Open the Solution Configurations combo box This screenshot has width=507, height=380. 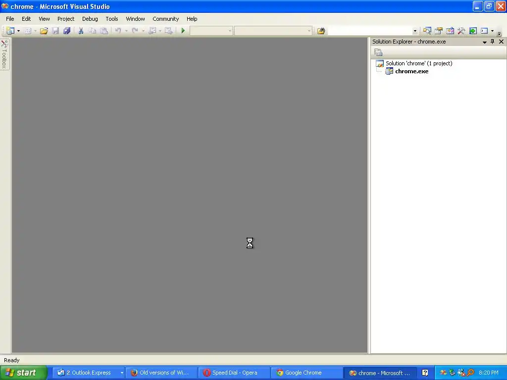point(211,31)
